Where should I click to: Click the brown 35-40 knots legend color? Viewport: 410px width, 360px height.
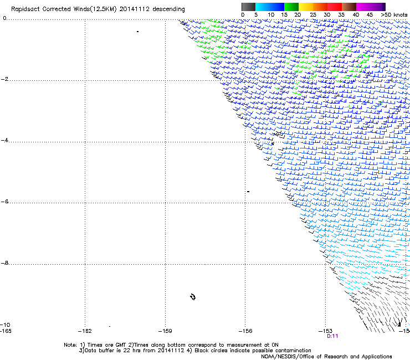[x=349, y=7]
